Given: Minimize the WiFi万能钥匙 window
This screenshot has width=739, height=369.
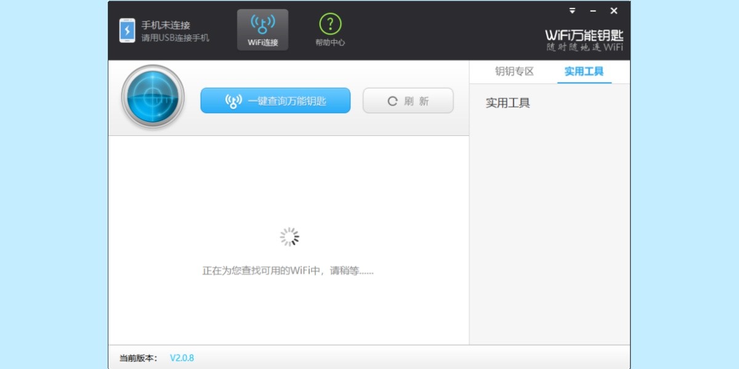Looking at the screenshot, I should pyautogui.click(x=592, y=11).
